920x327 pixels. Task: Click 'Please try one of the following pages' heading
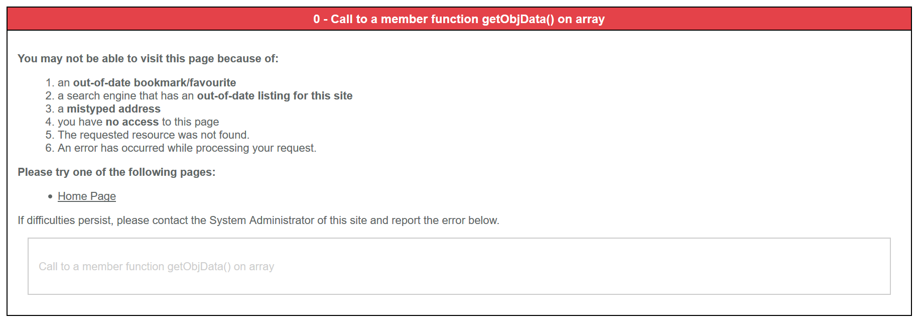point(116,172)
